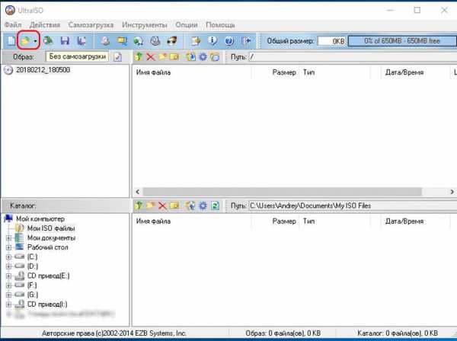
Task: Click the refresh icon in the catalog toolbar
Action: [215, 206]
